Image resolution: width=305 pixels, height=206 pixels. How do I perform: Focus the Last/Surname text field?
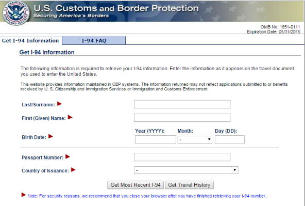[182, 104]
